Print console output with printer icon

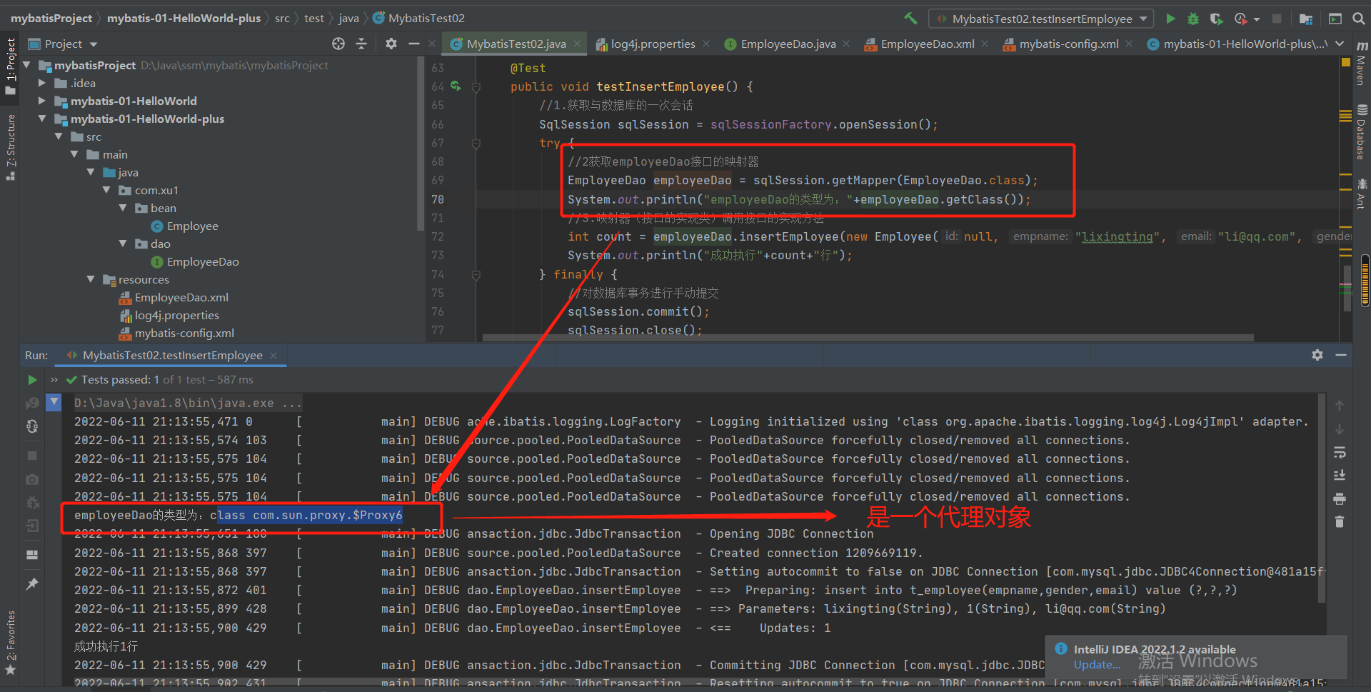[x=1340, y=498]
